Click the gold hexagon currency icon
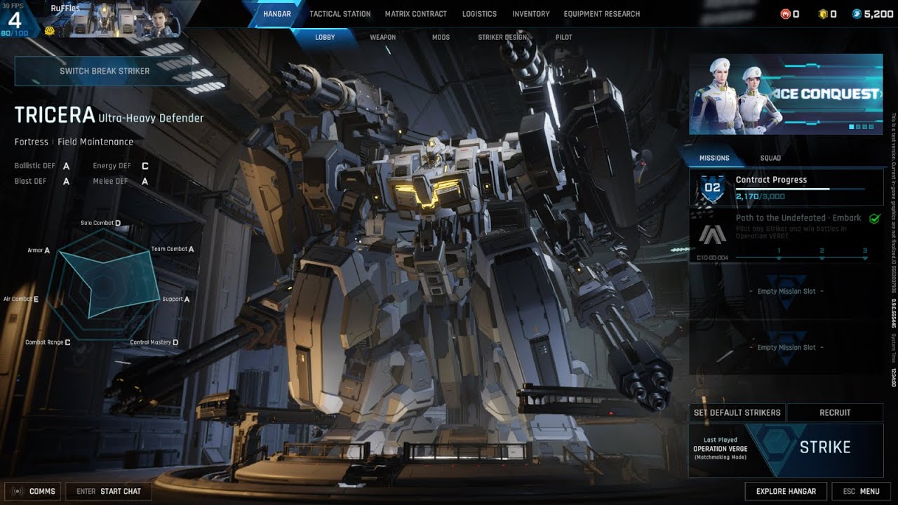This screenshot has width=898, height=505. (822, 14)
